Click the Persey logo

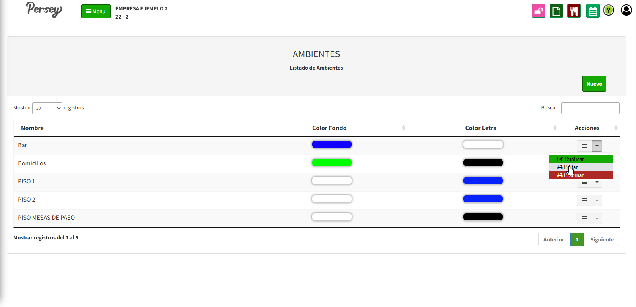coord(44,10)
